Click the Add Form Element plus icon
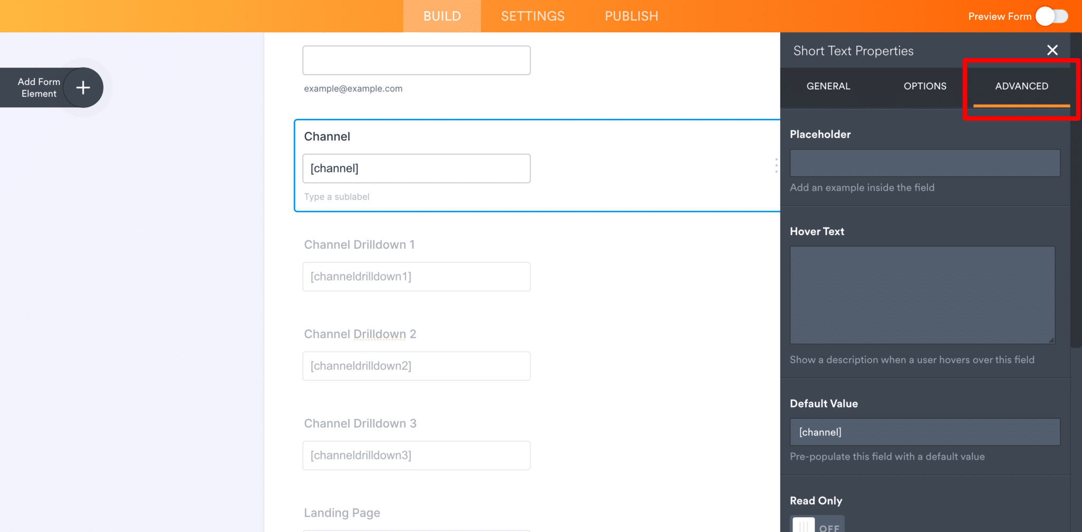Screen dimensions: 1082x532 (83, 87)
